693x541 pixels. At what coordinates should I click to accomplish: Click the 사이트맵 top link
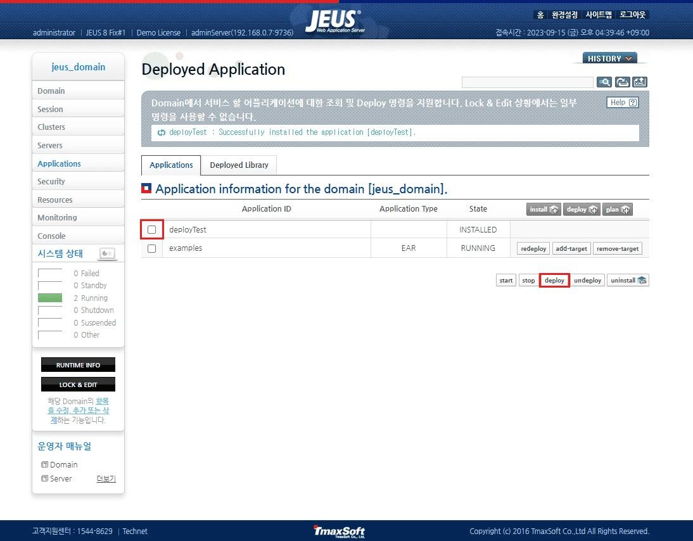599,15
